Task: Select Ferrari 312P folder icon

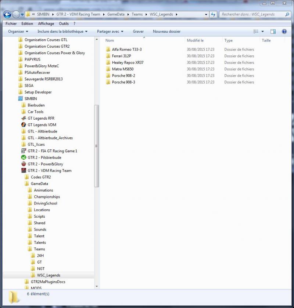Action: (x=108, y=56)
